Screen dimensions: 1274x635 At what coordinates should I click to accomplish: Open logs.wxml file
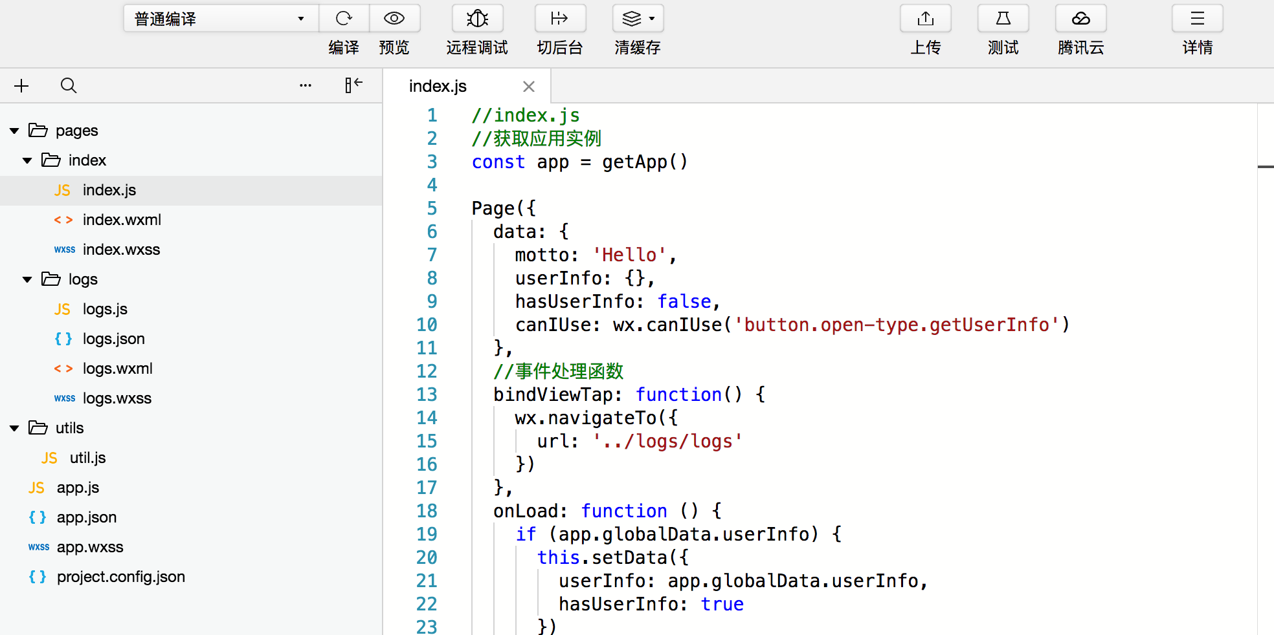point(117,369)
